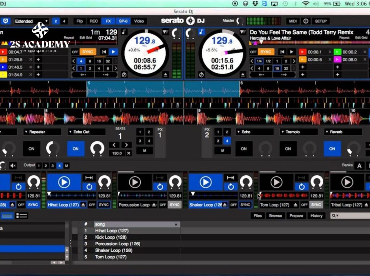Eject the Tom Loop sample
370x276 pixels.
point(296,205)
